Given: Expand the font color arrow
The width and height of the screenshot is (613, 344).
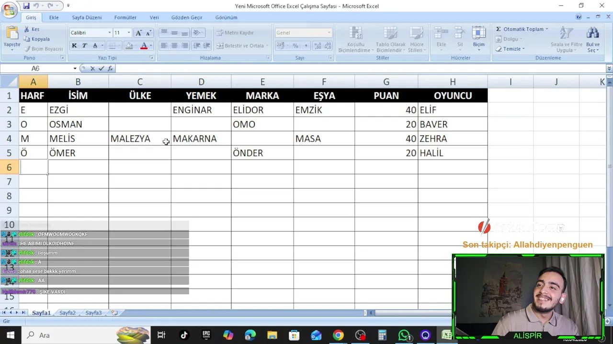Looking at the screenshot, I should 151,45.
